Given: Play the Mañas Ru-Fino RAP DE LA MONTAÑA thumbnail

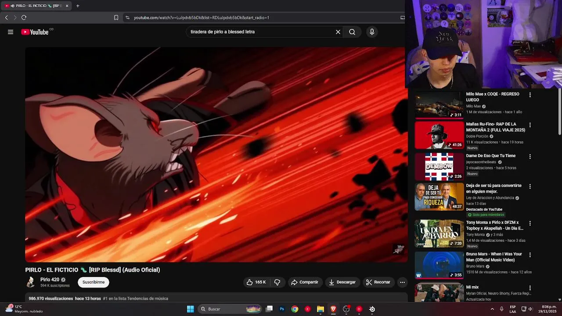Looking at the screenshot, I should (x=439, y=135).
